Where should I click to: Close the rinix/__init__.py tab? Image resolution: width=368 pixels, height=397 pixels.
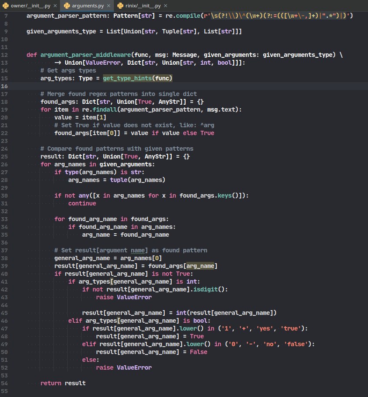(166, 6)
